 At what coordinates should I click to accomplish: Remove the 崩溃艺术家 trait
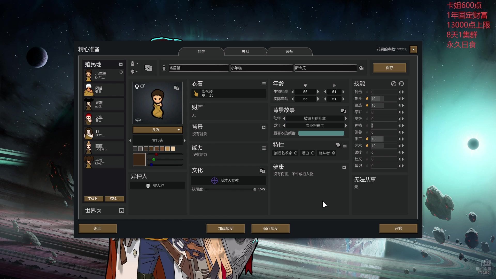point(296,153)
